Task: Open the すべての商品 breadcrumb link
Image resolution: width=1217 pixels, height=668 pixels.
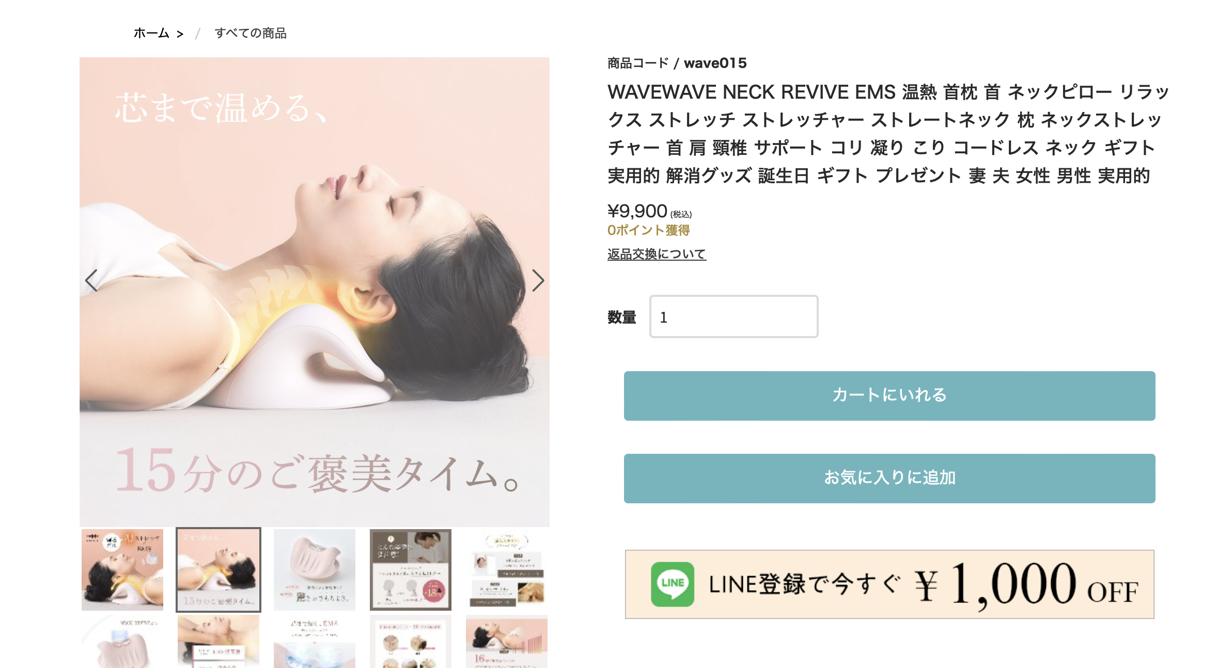Action: (x=251, y=34)
